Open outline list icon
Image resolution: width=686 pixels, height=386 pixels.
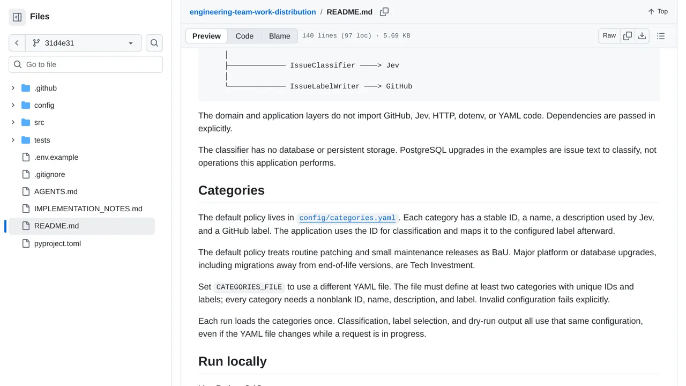(x=661, y=36)
